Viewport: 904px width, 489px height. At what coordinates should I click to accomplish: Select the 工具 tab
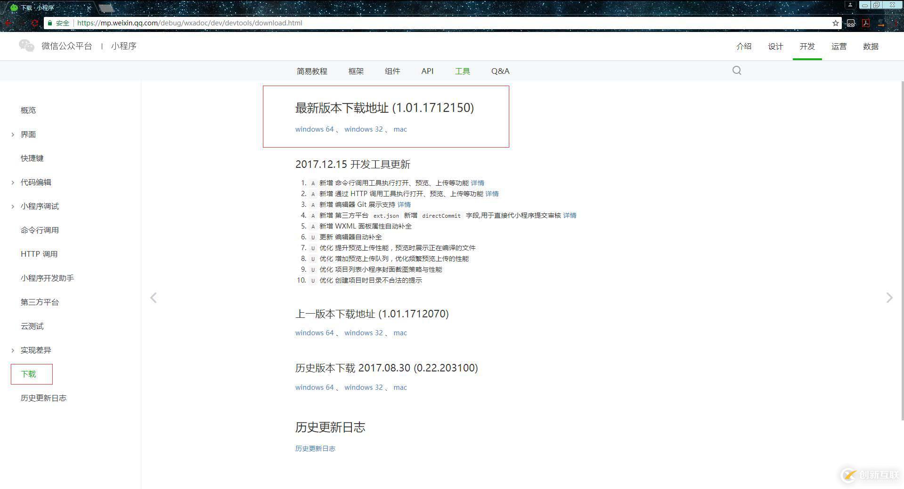(x=463, y=71)
